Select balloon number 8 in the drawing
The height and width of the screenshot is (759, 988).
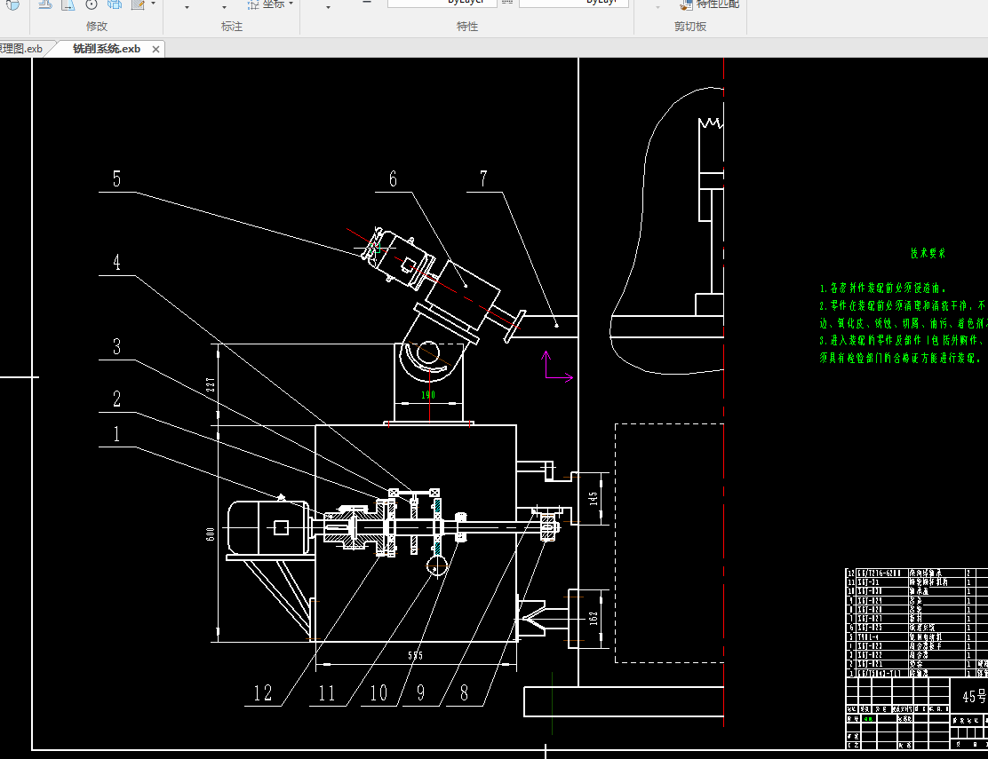point(465,693)
